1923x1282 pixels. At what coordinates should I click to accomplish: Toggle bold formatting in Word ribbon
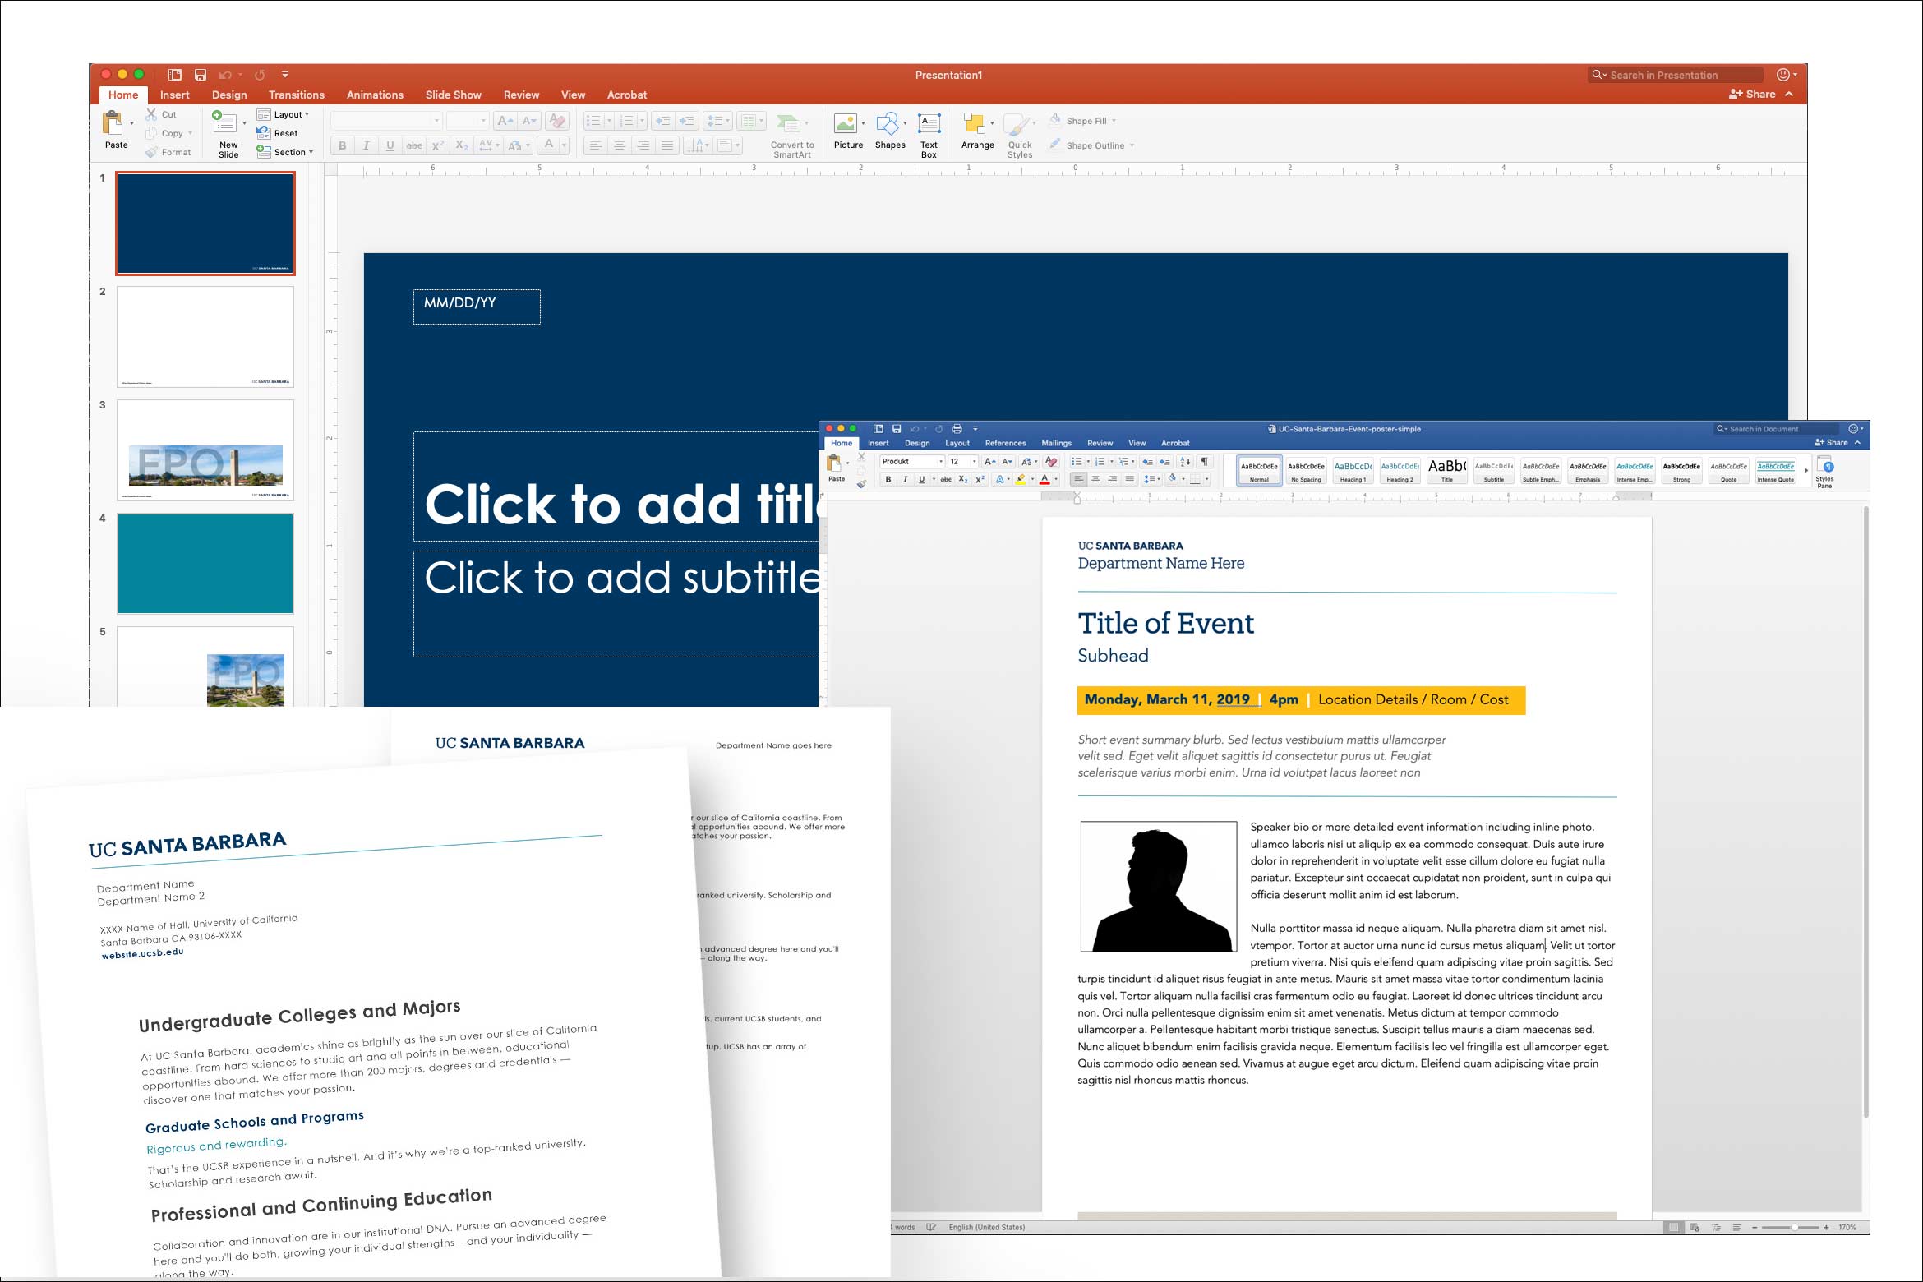888,479
